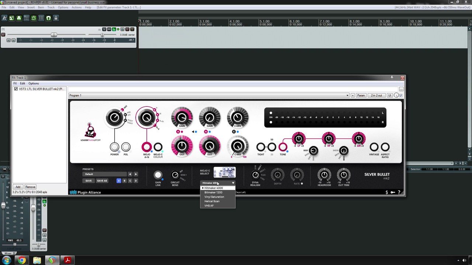Click the key icon in plugin footer
This screenshot has width=472, height=265.
[x=393, y=192]
